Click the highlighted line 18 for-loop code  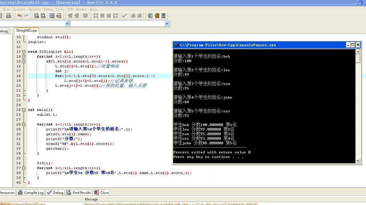[105, 76]
